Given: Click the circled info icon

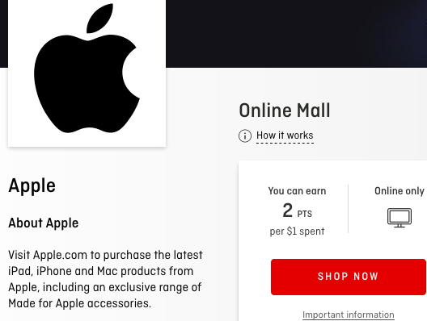Looking at the screenshot, I should [245, 135].
